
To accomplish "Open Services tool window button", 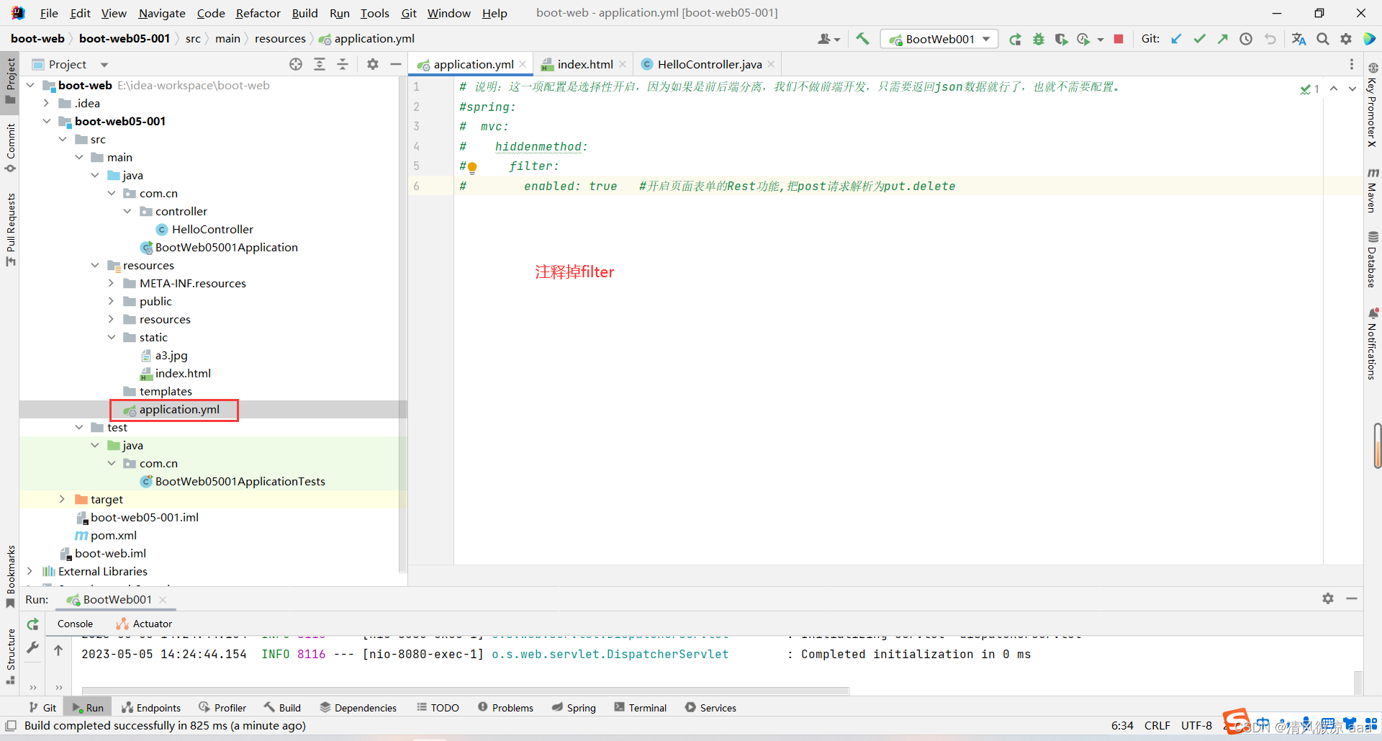I will pyautogui.click(x=710, y=707).
